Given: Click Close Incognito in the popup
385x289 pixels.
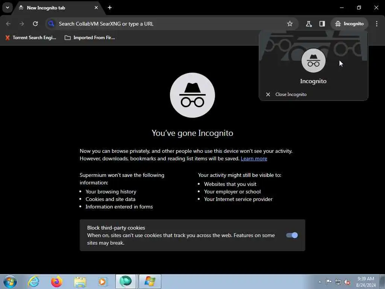Looking at the screenshot, I should pos(313,94).
